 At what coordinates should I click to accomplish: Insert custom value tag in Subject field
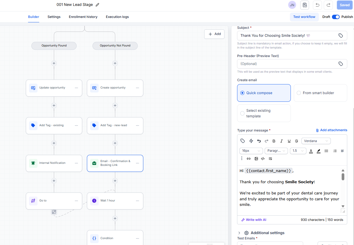pyautogui.click(x=340, y=36)
